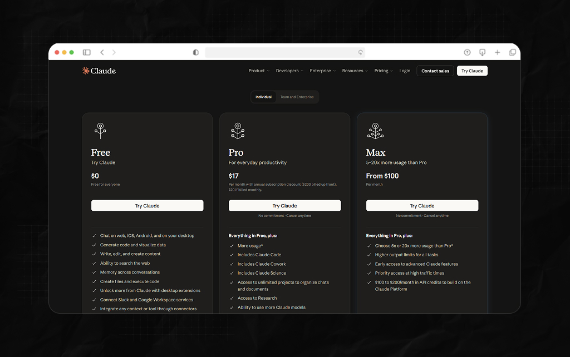Click the "$17" Pro price

234,176
